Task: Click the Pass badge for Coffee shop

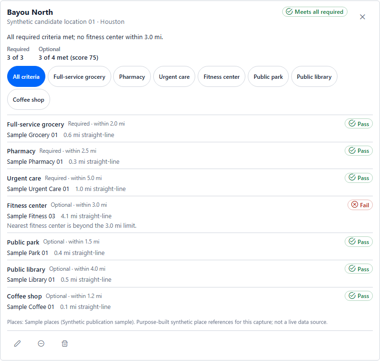Action: point(359,296)
